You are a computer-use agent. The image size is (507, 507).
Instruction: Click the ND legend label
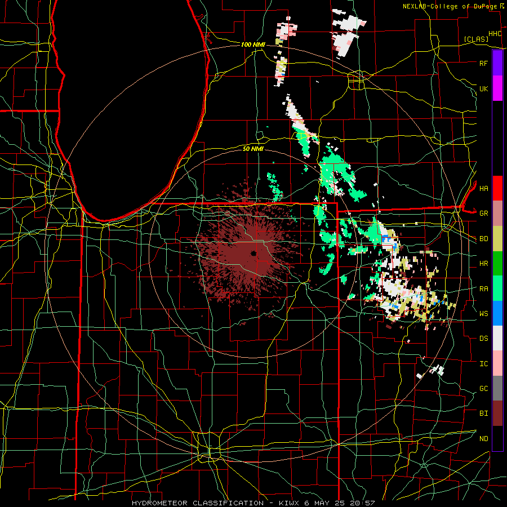coord(483,439)
